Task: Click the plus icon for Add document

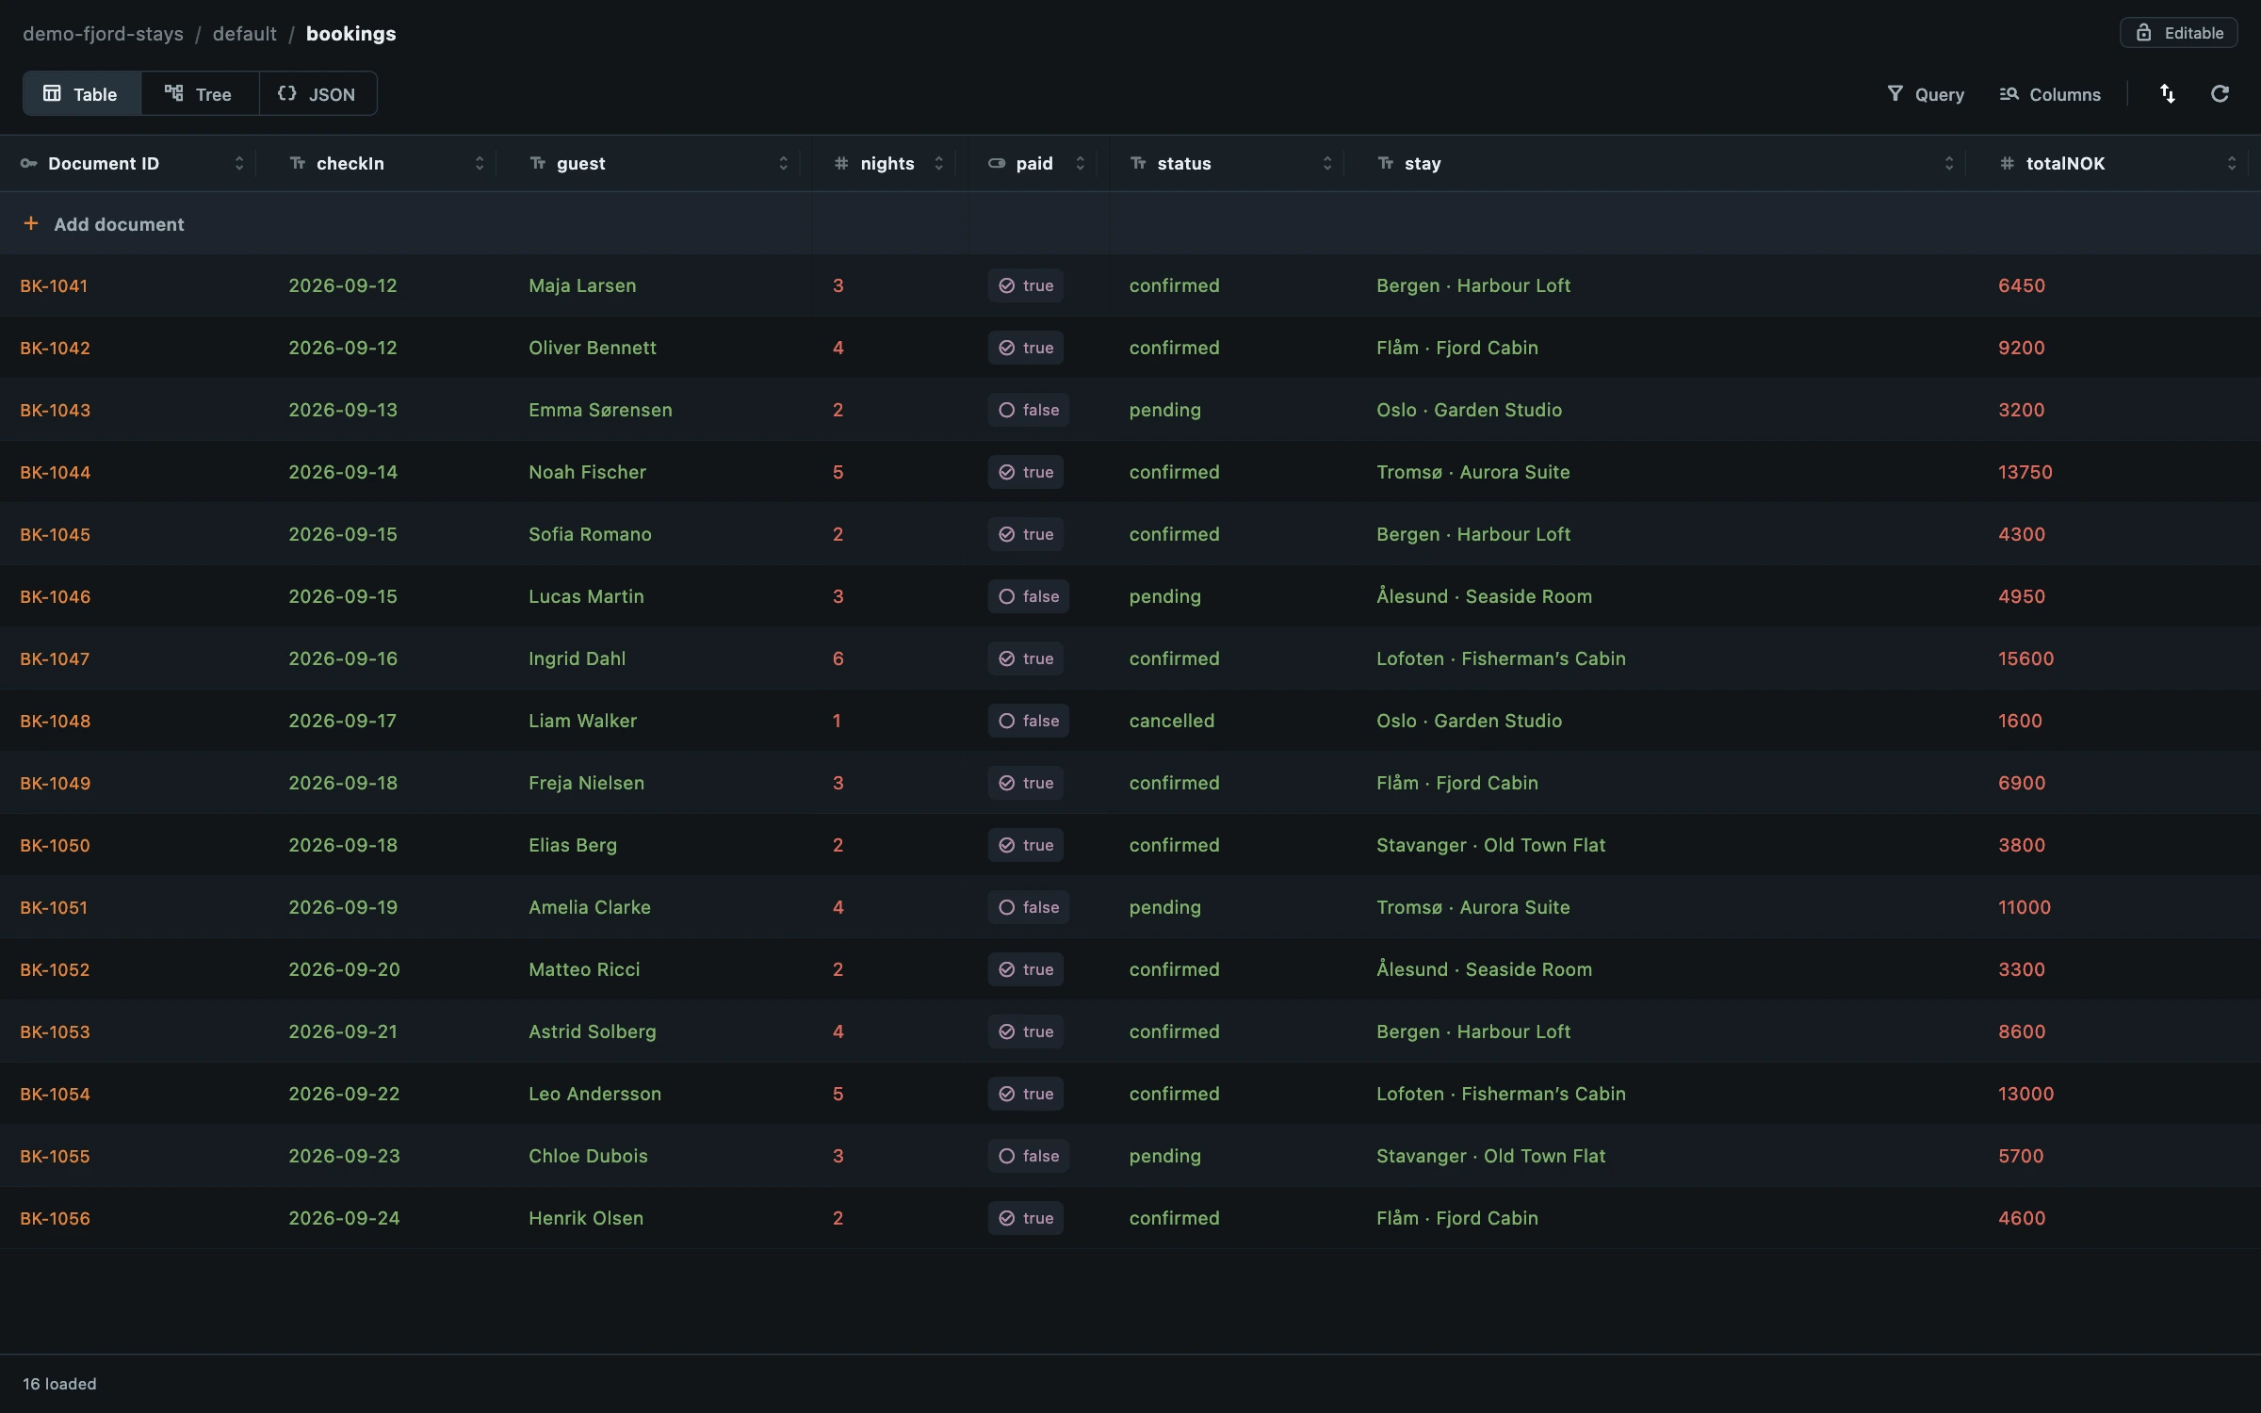Action: (x=31, y=223)
